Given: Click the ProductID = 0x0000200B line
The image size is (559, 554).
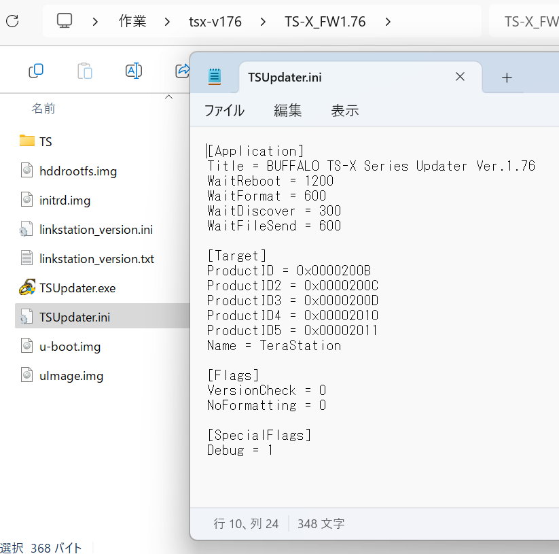Looking at the screenshot, I should click(289, 271).
